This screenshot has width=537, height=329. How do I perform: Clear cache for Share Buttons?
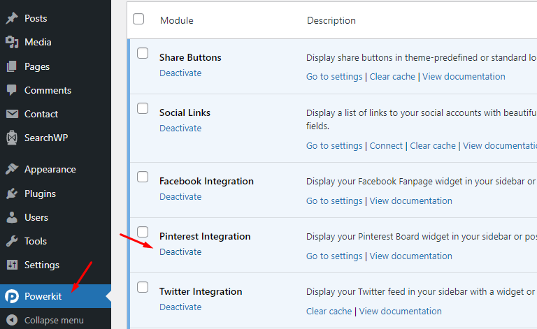(392, 77)
